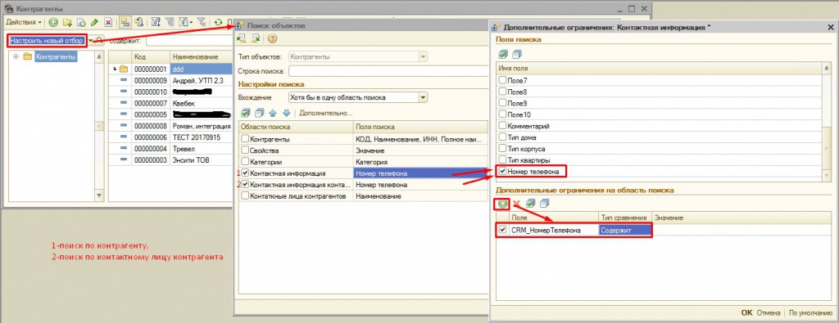Click the green Add counterparty icon
Viewport: 839px width, 323px height.
click(x=53, y=22)
